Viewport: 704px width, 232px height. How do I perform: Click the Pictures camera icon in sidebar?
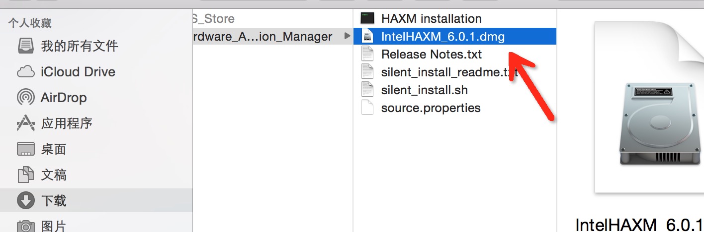25,226
